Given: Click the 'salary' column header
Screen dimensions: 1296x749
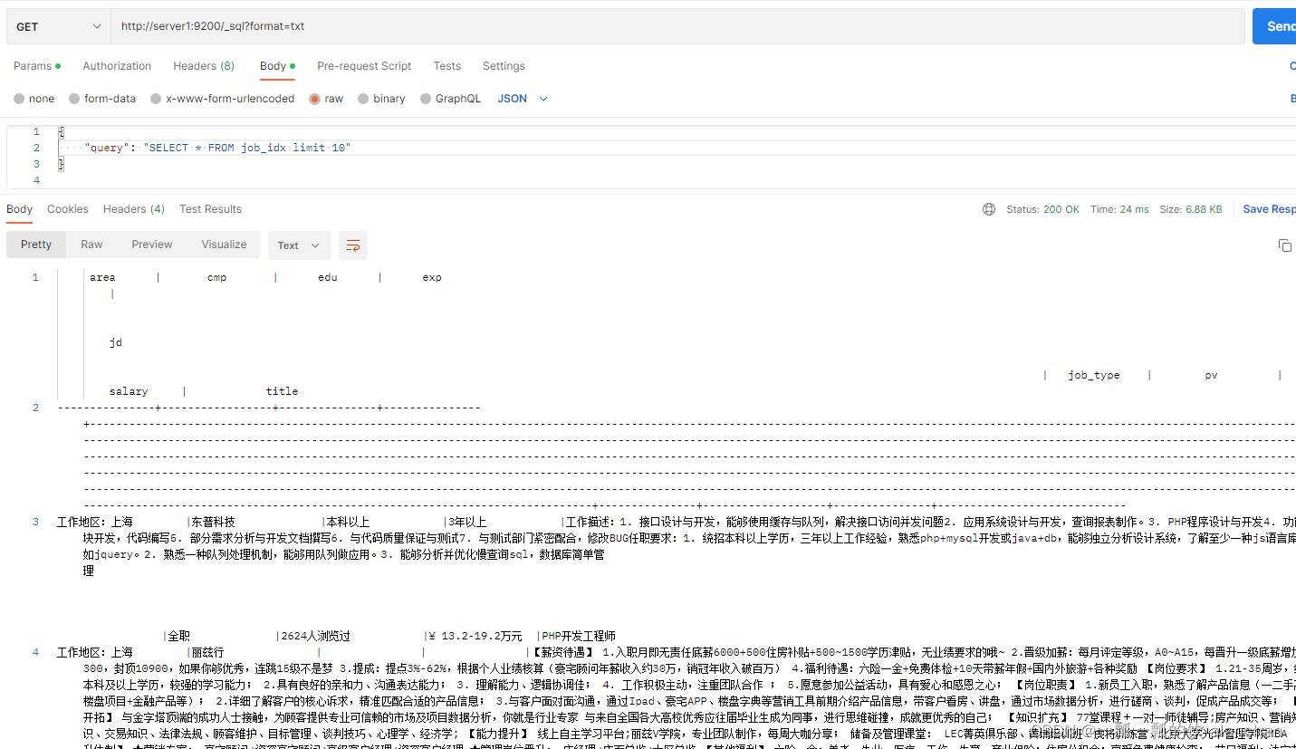Looking at the screenshot, I should click(129, 391).
